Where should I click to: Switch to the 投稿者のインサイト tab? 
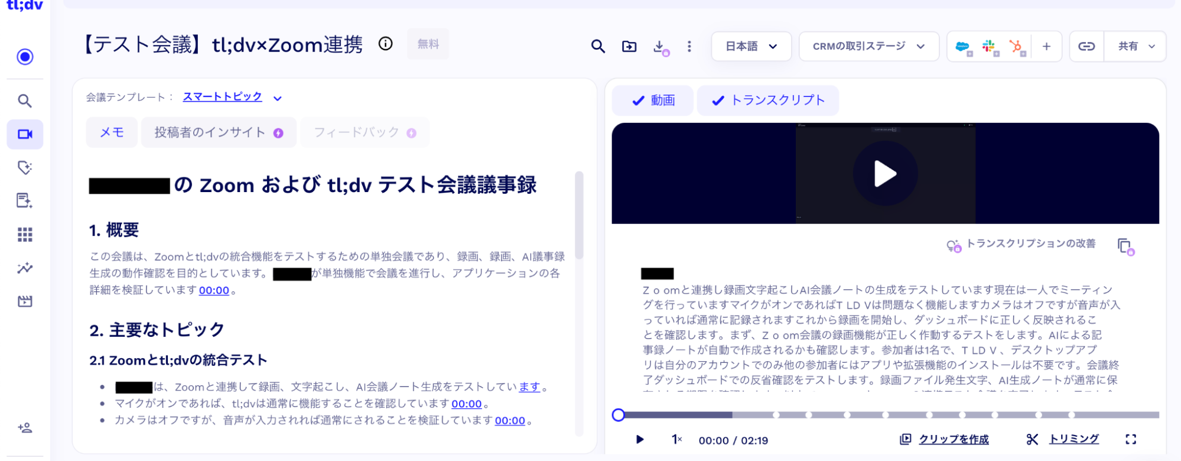pyautogui.click(x=218, y=132)
